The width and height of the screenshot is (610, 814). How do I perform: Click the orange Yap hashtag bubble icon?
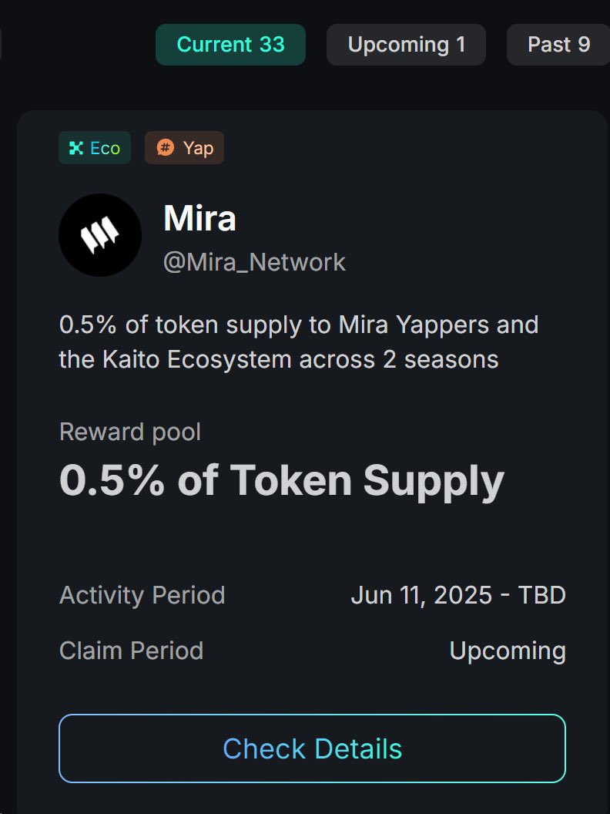pos(165,148)
